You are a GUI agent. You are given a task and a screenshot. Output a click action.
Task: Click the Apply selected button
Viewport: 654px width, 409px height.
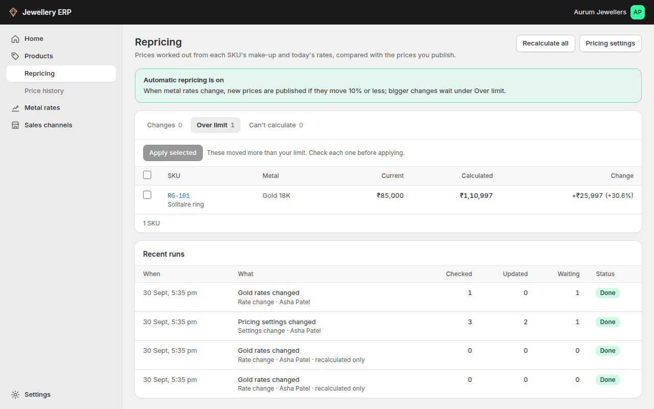tap(173, 153)
